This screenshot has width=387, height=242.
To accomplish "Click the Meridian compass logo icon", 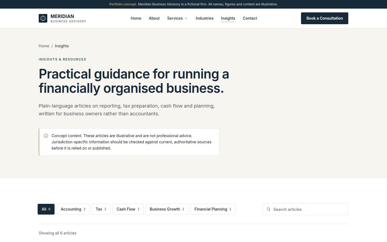I will click(x=43, y=18).
